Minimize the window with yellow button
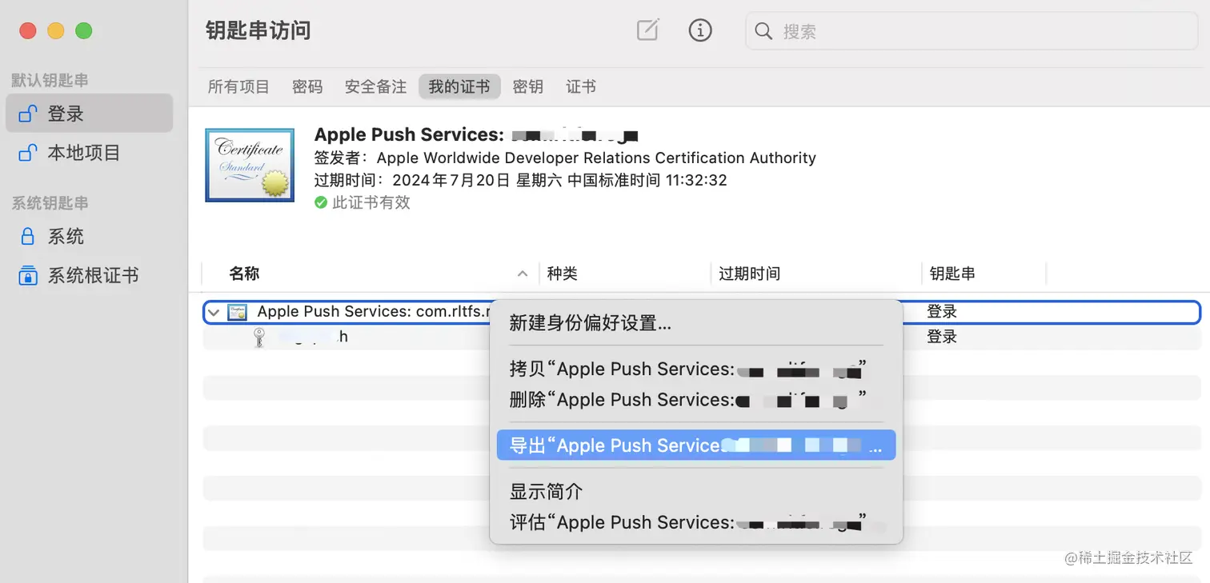Screen dimensions: 1210x583 click(56, 31)
